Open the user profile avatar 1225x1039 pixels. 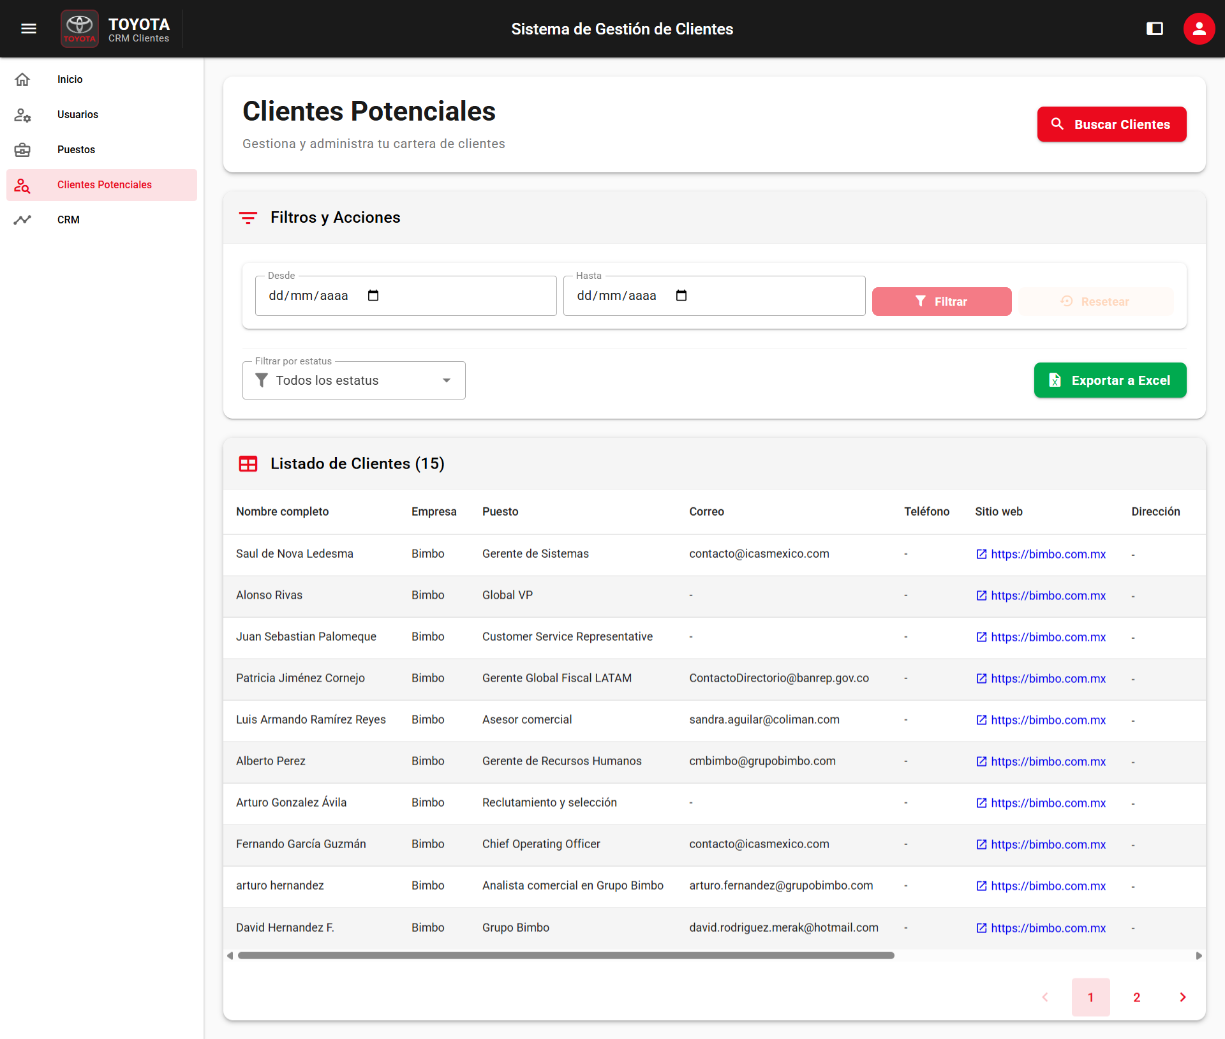tap(1198, 29)
